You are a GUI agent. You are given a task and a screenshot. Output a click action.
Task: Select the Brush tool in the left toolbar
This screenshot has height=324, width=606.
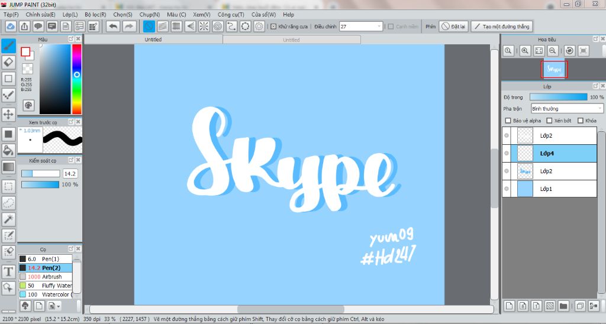8,46
